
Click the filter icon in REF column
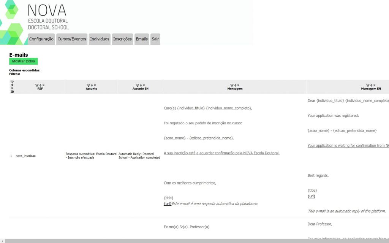coord(37,85)
